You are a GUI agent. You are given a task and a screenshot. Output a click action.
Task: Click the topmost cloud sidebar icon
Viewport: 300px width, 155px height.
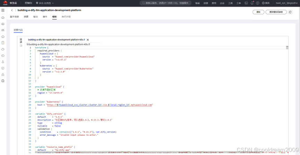[x=3, y=18]
